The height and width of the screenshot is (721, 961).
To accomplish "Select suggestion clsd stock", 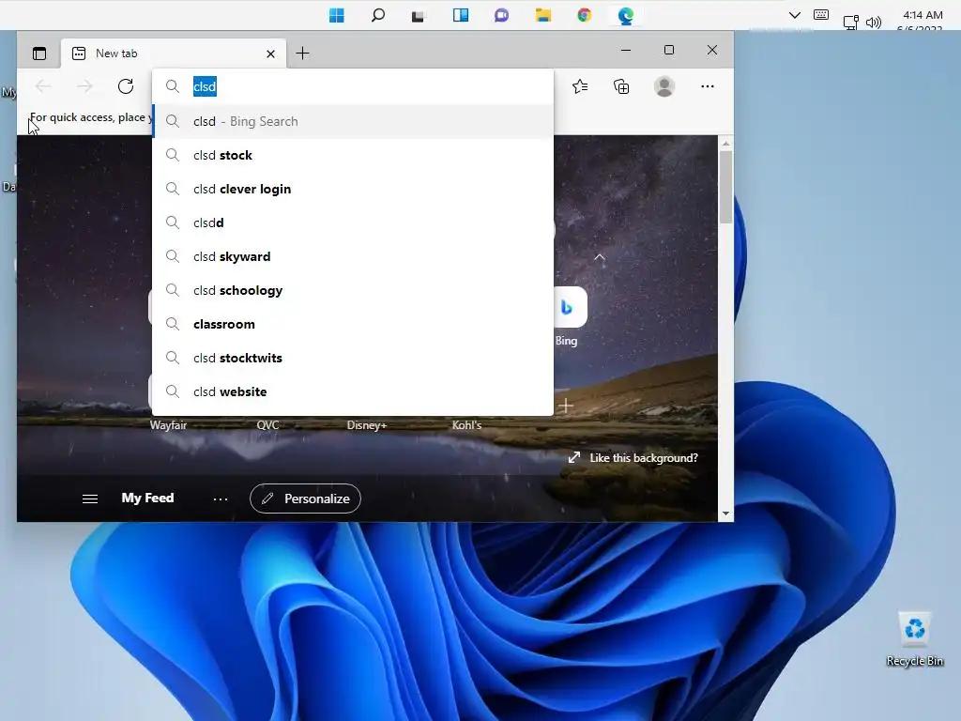I will 353,155.
